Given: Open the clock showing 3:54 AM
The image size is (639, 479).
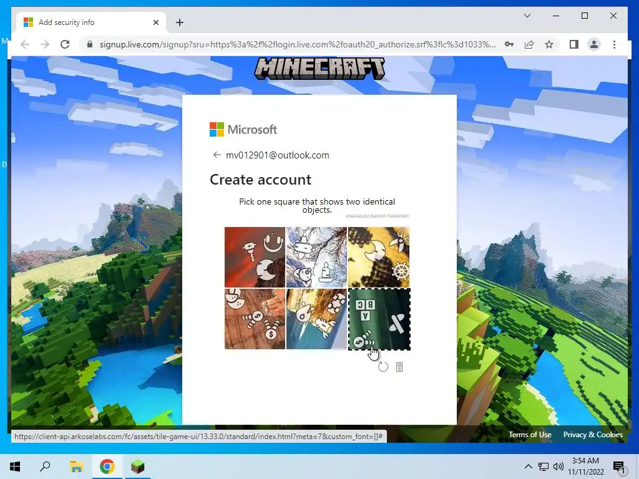Looking at the screenshot, I should click(585, 467).
